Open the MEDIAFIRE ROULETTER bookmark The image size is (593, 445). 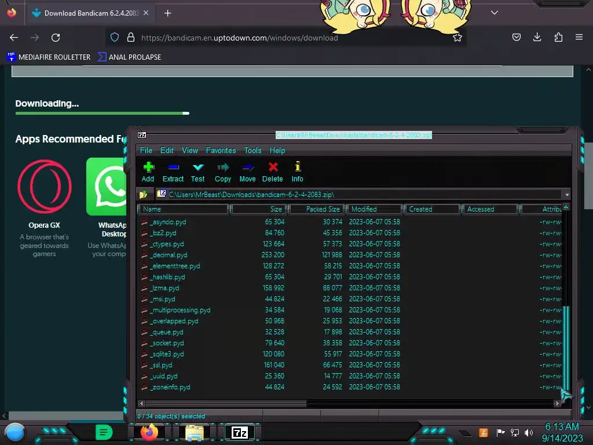pyautogui.click(x=49, y=57)
